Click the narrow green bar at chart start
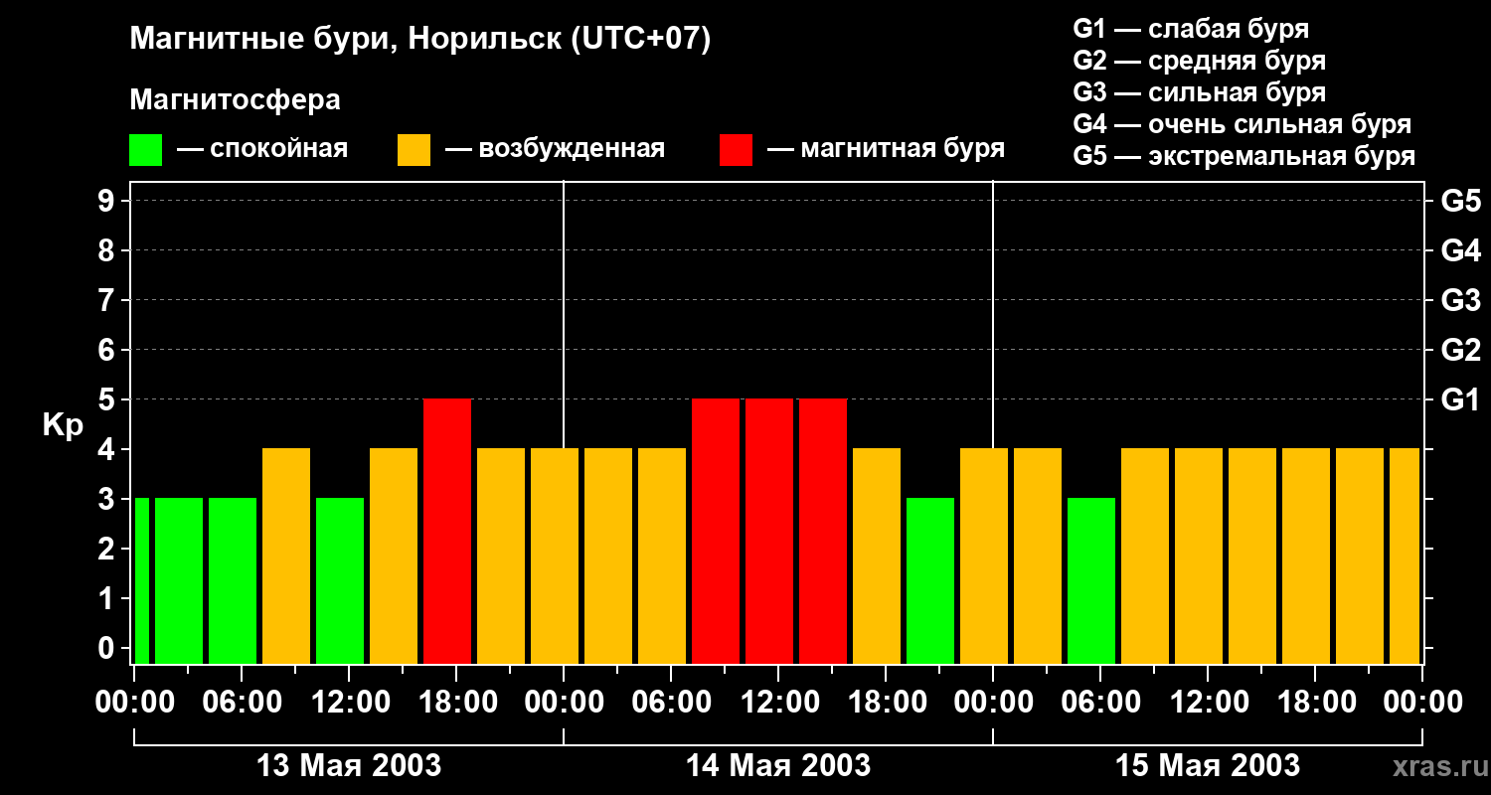 tap(142, 580)
